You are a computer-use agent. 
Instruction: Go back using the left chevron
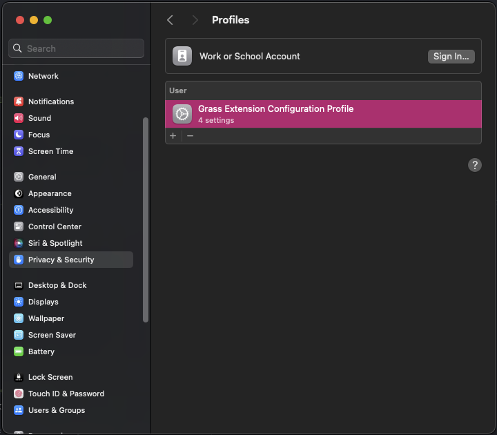(170, 20)
